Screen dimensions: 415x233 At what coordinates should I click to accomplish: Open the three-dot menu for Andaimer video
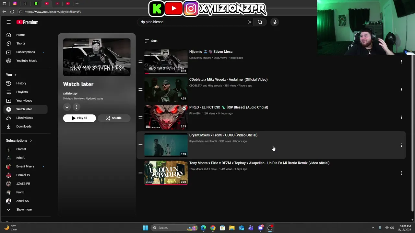[401, 89]
